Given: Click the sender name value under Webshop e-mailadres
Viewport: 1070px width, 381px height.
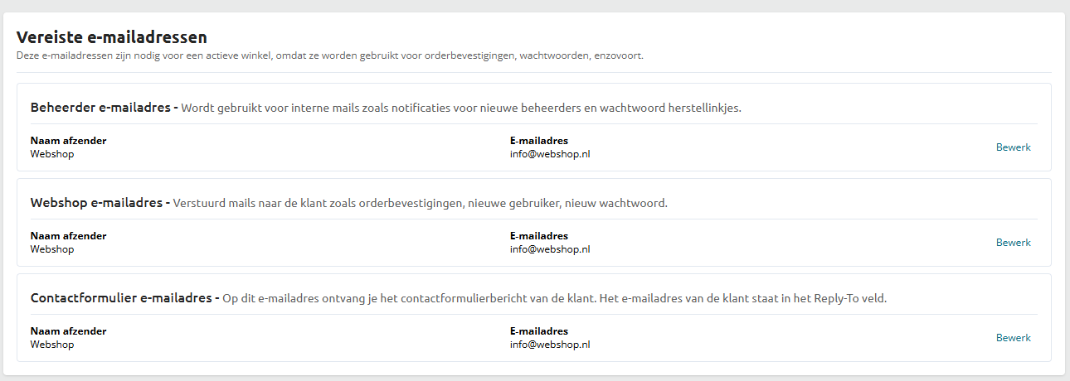Looking at the screenshot, I should tap(52, 249).
